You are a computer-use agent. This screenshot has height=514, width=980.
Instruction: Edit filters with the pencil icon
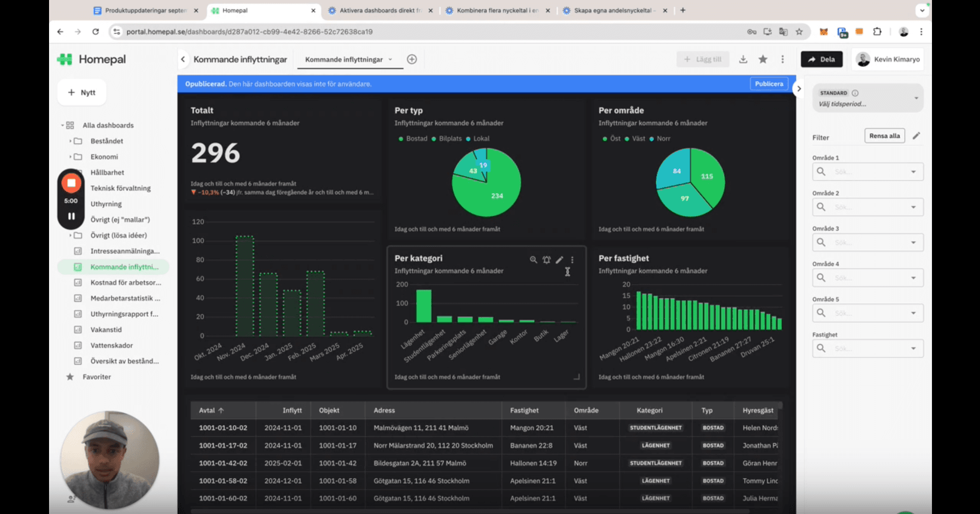click(916, 136)
